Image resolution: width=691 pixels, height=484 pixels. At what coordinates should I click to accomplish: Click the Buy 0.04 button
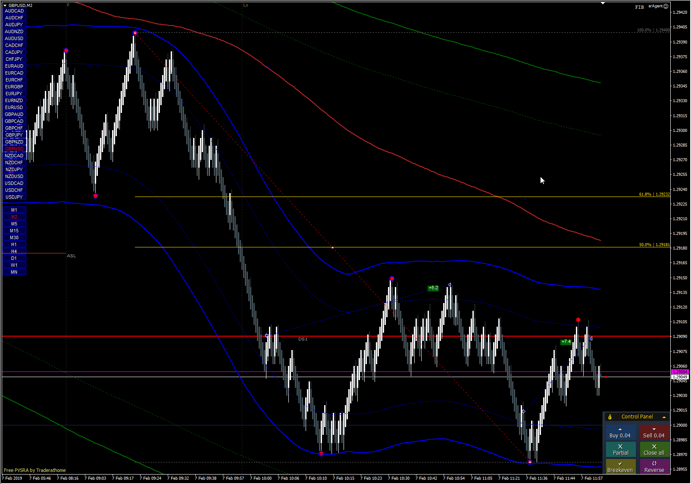coord(620,433)
